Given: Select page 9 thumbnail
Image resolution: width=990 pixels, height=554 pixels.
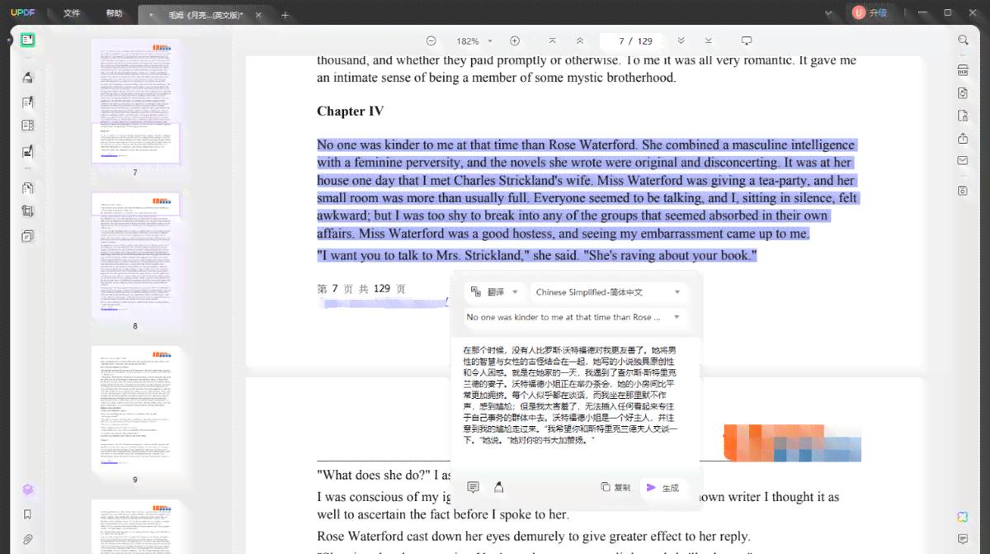Looking at the screenshot, I should 135,410.
